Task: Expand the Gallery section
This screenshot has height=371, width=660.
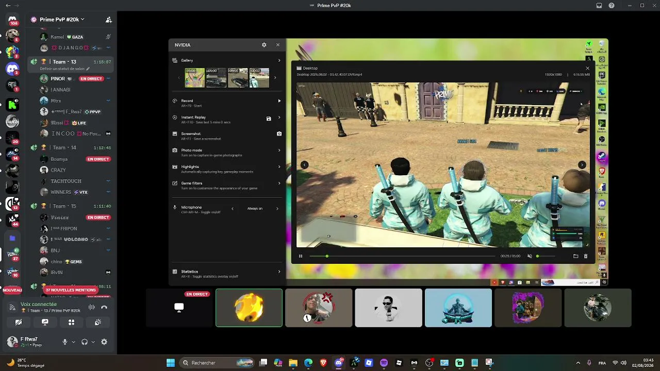Action: coord(279,61)
